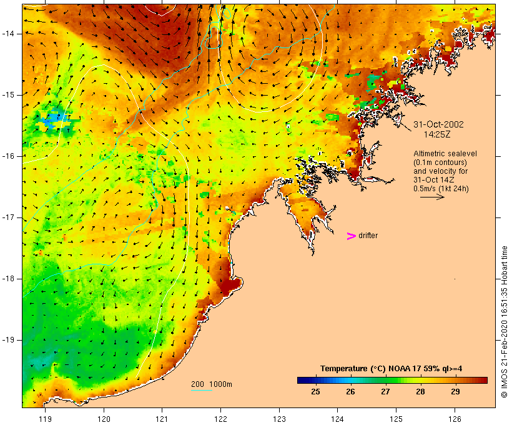Click the 'Temperature (°C) NOAA 17 59% ql>=4' title
512x425 pixels.
tap(391, 369)
